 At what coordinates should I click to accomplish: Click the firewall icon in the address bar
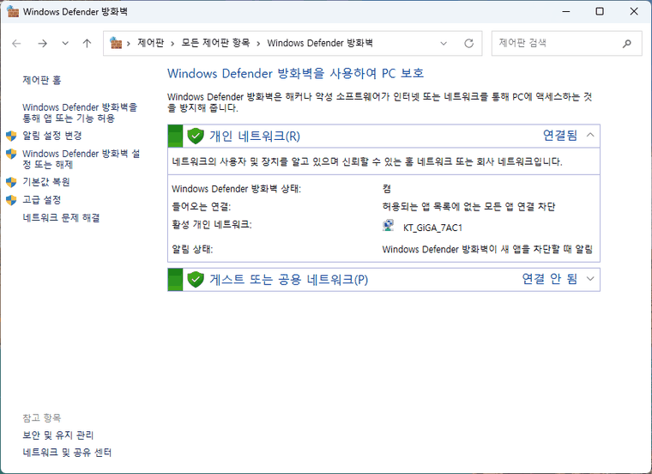click(x=116, y=43)
